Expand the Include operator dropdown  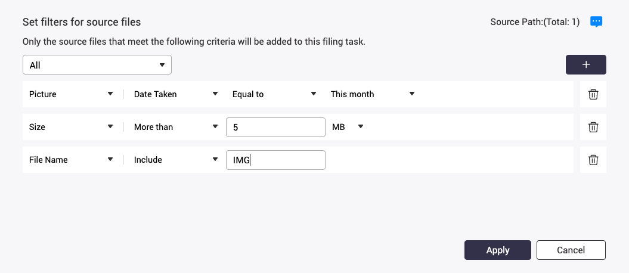pos(175,160)
